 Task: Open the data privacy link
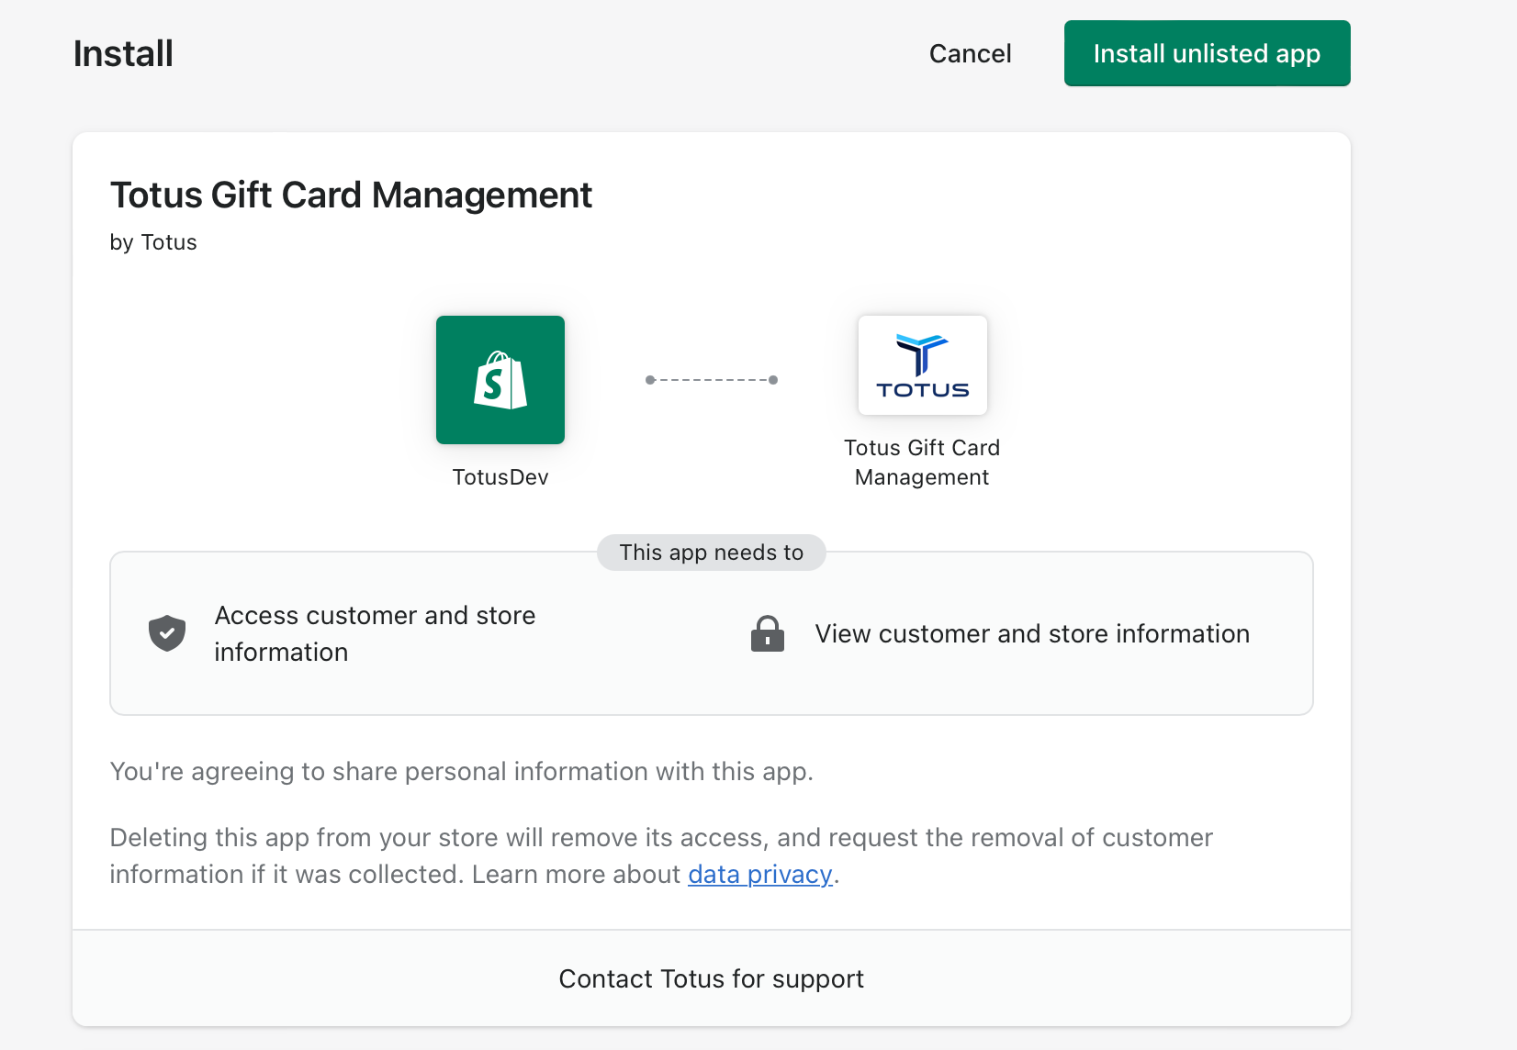coord(760,874)
